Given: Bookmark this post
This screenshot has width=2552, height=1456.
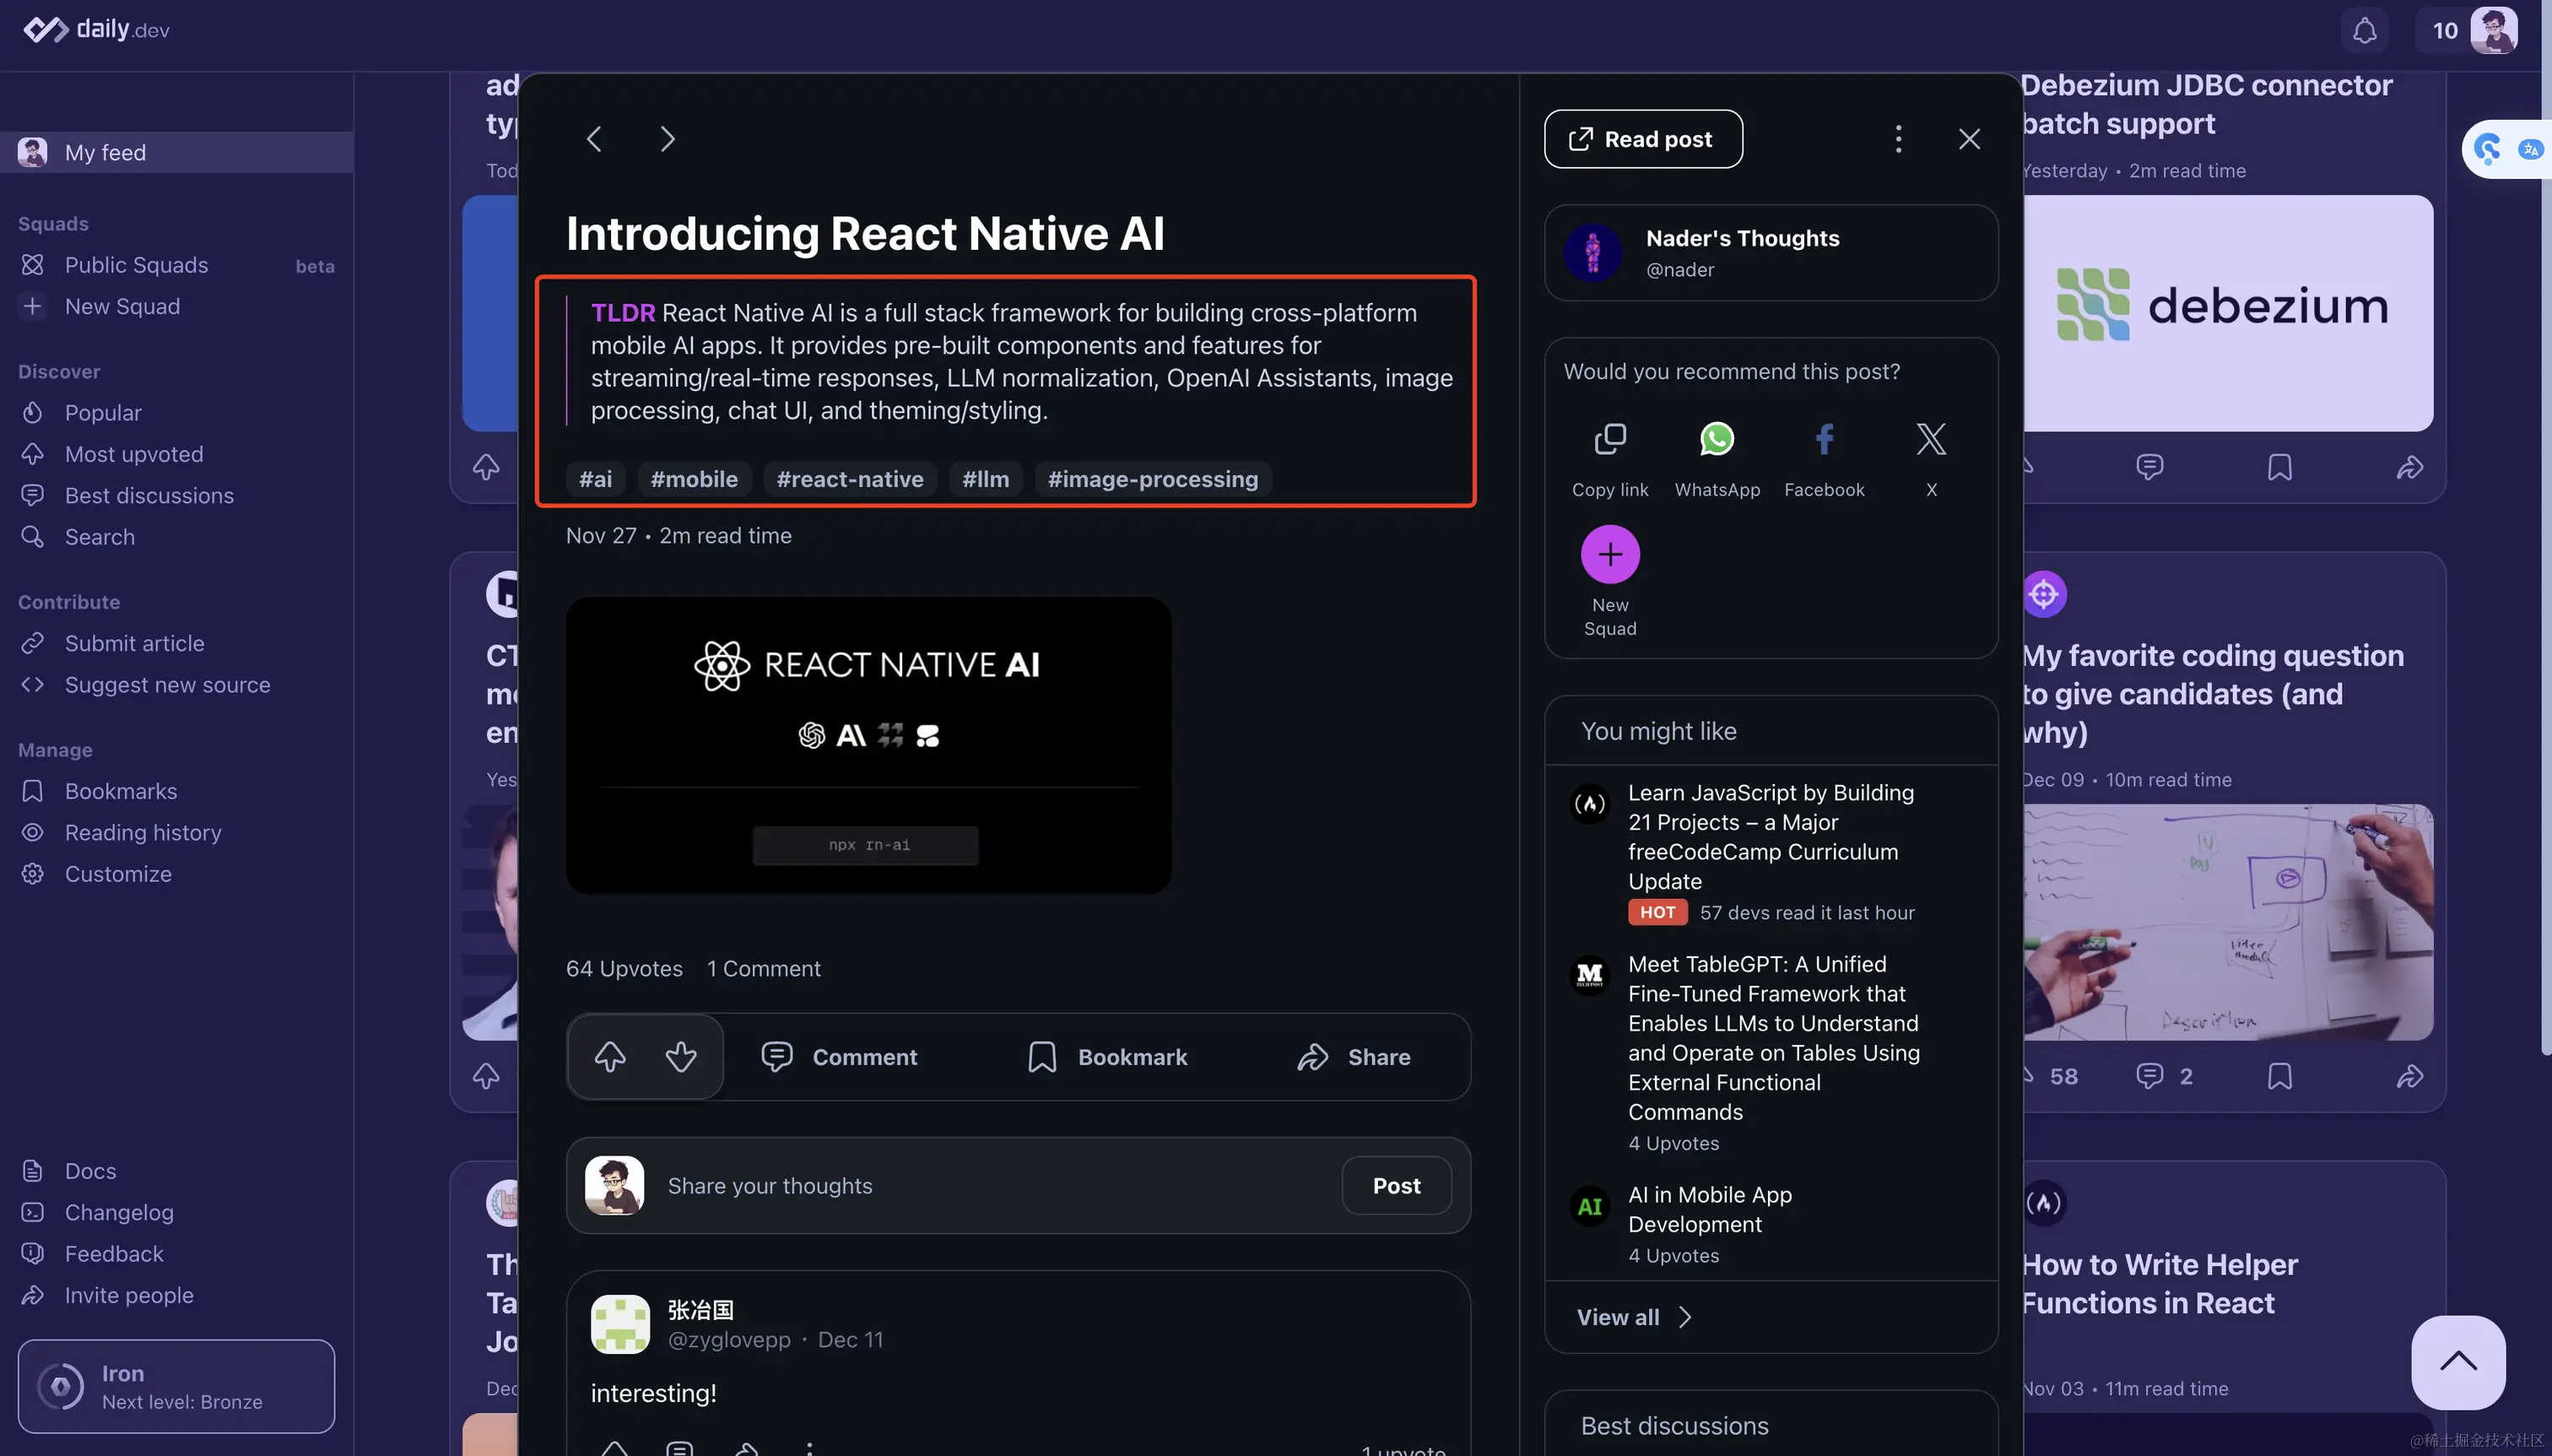Looking at the screenshot, I should pyautogui.click(x=1107, y=1057).
